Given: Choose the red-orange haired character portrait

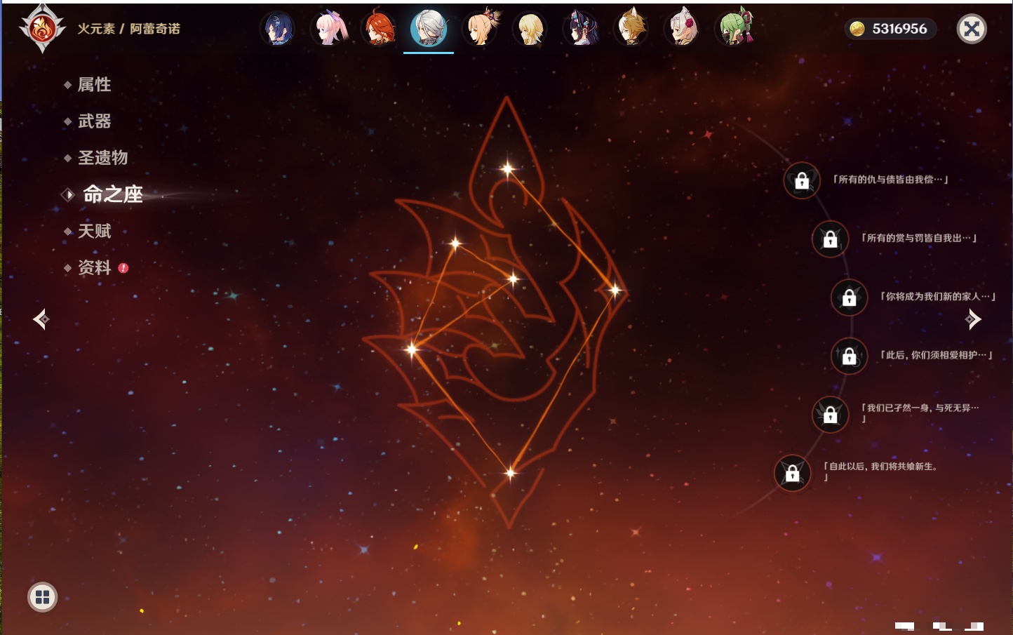Looking at the screenshot, I should pyautogui.click(x=379, y=29).
